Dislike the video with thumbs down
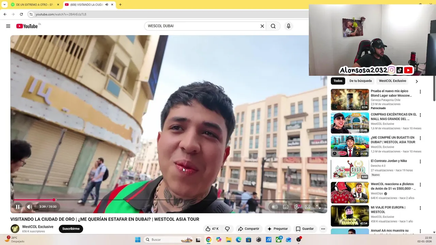The image size is (436, 245). click(228, 229)
